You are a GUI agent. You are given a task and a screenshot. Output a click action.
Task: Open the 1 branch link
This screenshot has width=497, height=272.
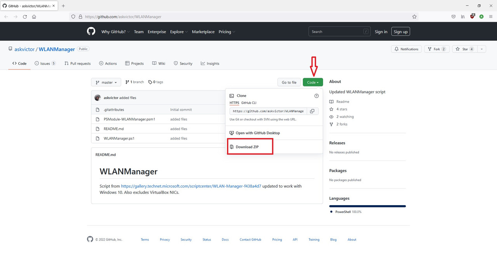135,82
